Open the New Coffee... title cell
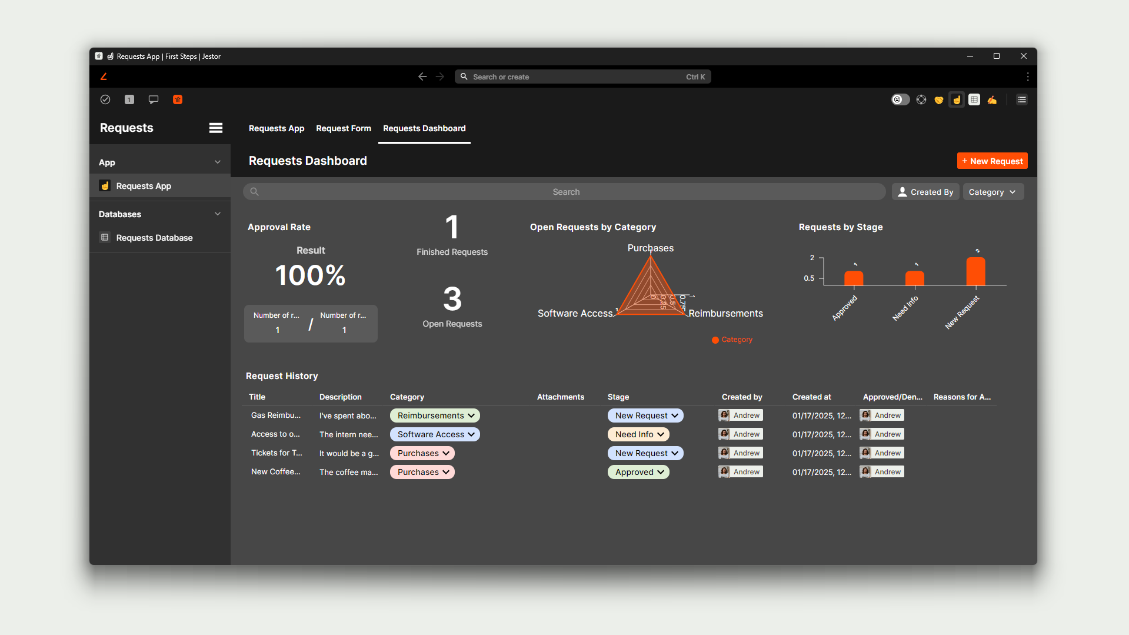The width and height of the screenshot is (1129, 635). pyautogui.click(x=275, y=471)
